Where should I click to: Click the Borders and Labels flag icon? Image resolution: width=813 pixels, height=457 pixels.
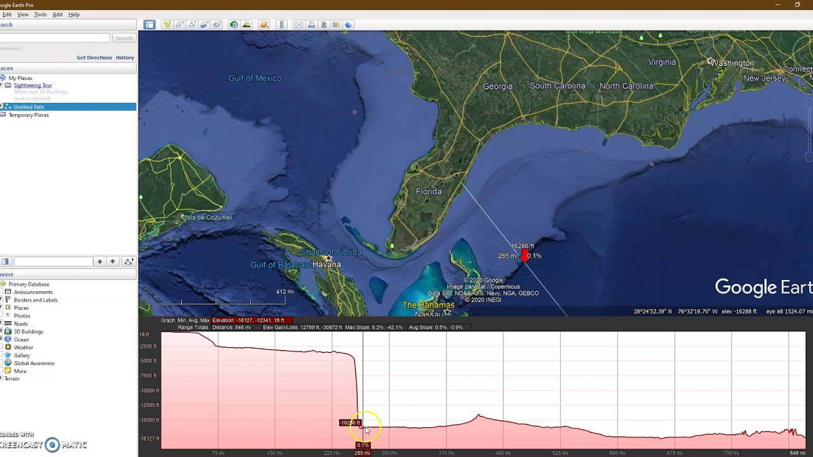8,300
